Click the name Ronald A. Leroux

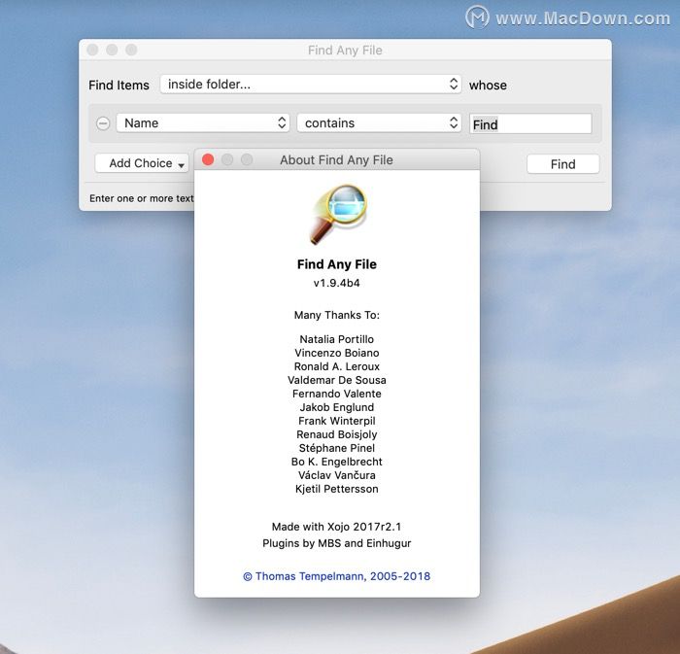pos(336,366)
